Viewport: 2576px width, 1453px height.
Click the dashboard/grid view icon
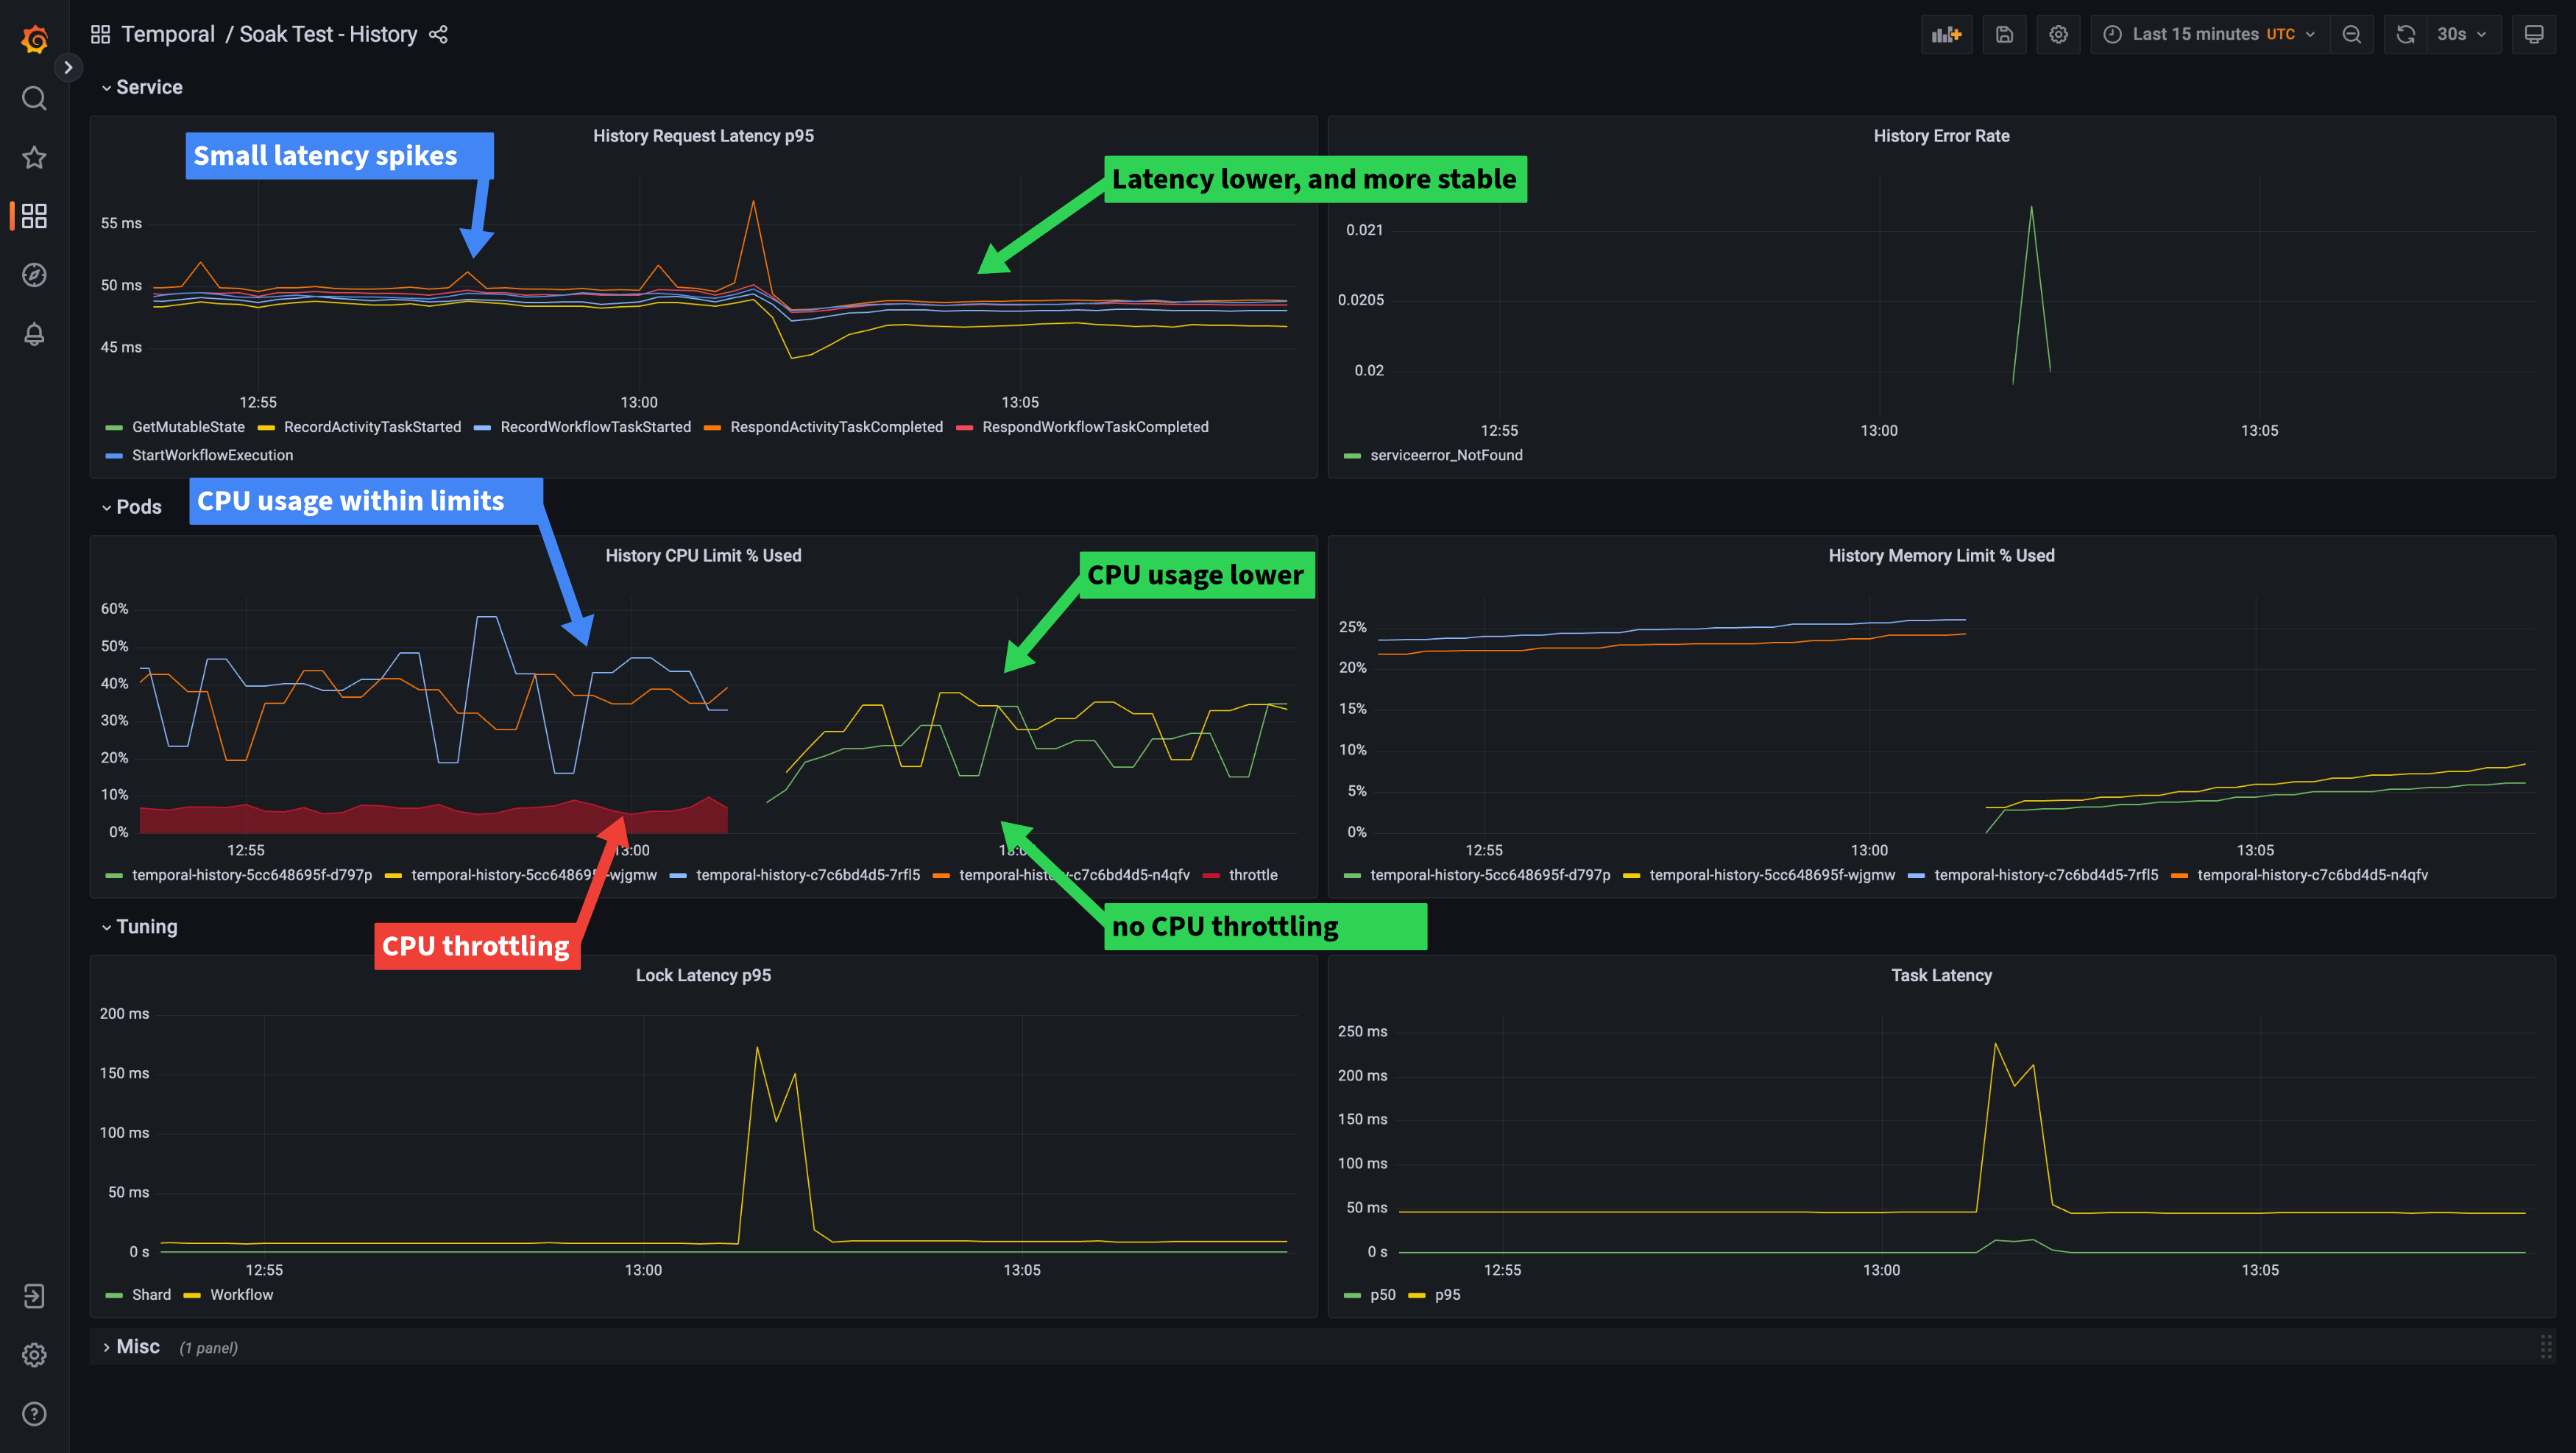(34, 216)
